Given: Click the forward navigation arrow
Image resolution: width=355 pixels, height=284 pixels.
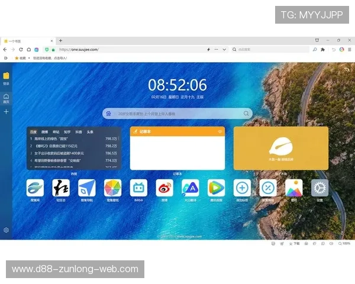Looking at the screenshot, I should (x=13, y=49).
